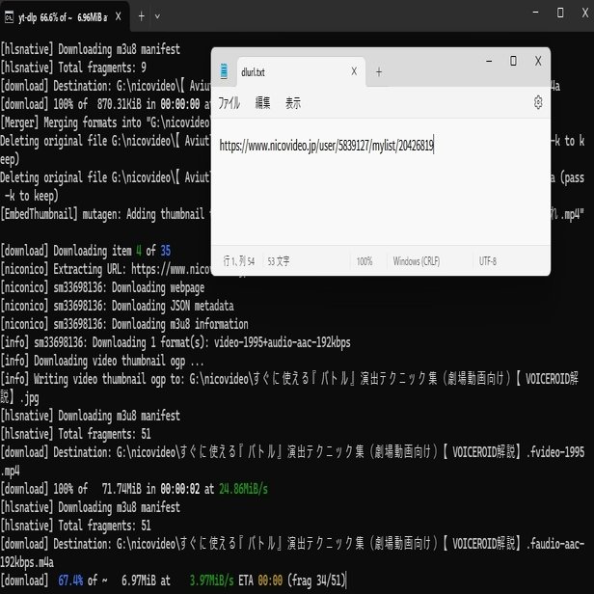Click terminal tab's command prompt icon

(x=9, y=16)
